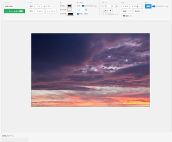Click the blue move/pan mode button
The image size is (172, 142).
click(x=148, y=6)
